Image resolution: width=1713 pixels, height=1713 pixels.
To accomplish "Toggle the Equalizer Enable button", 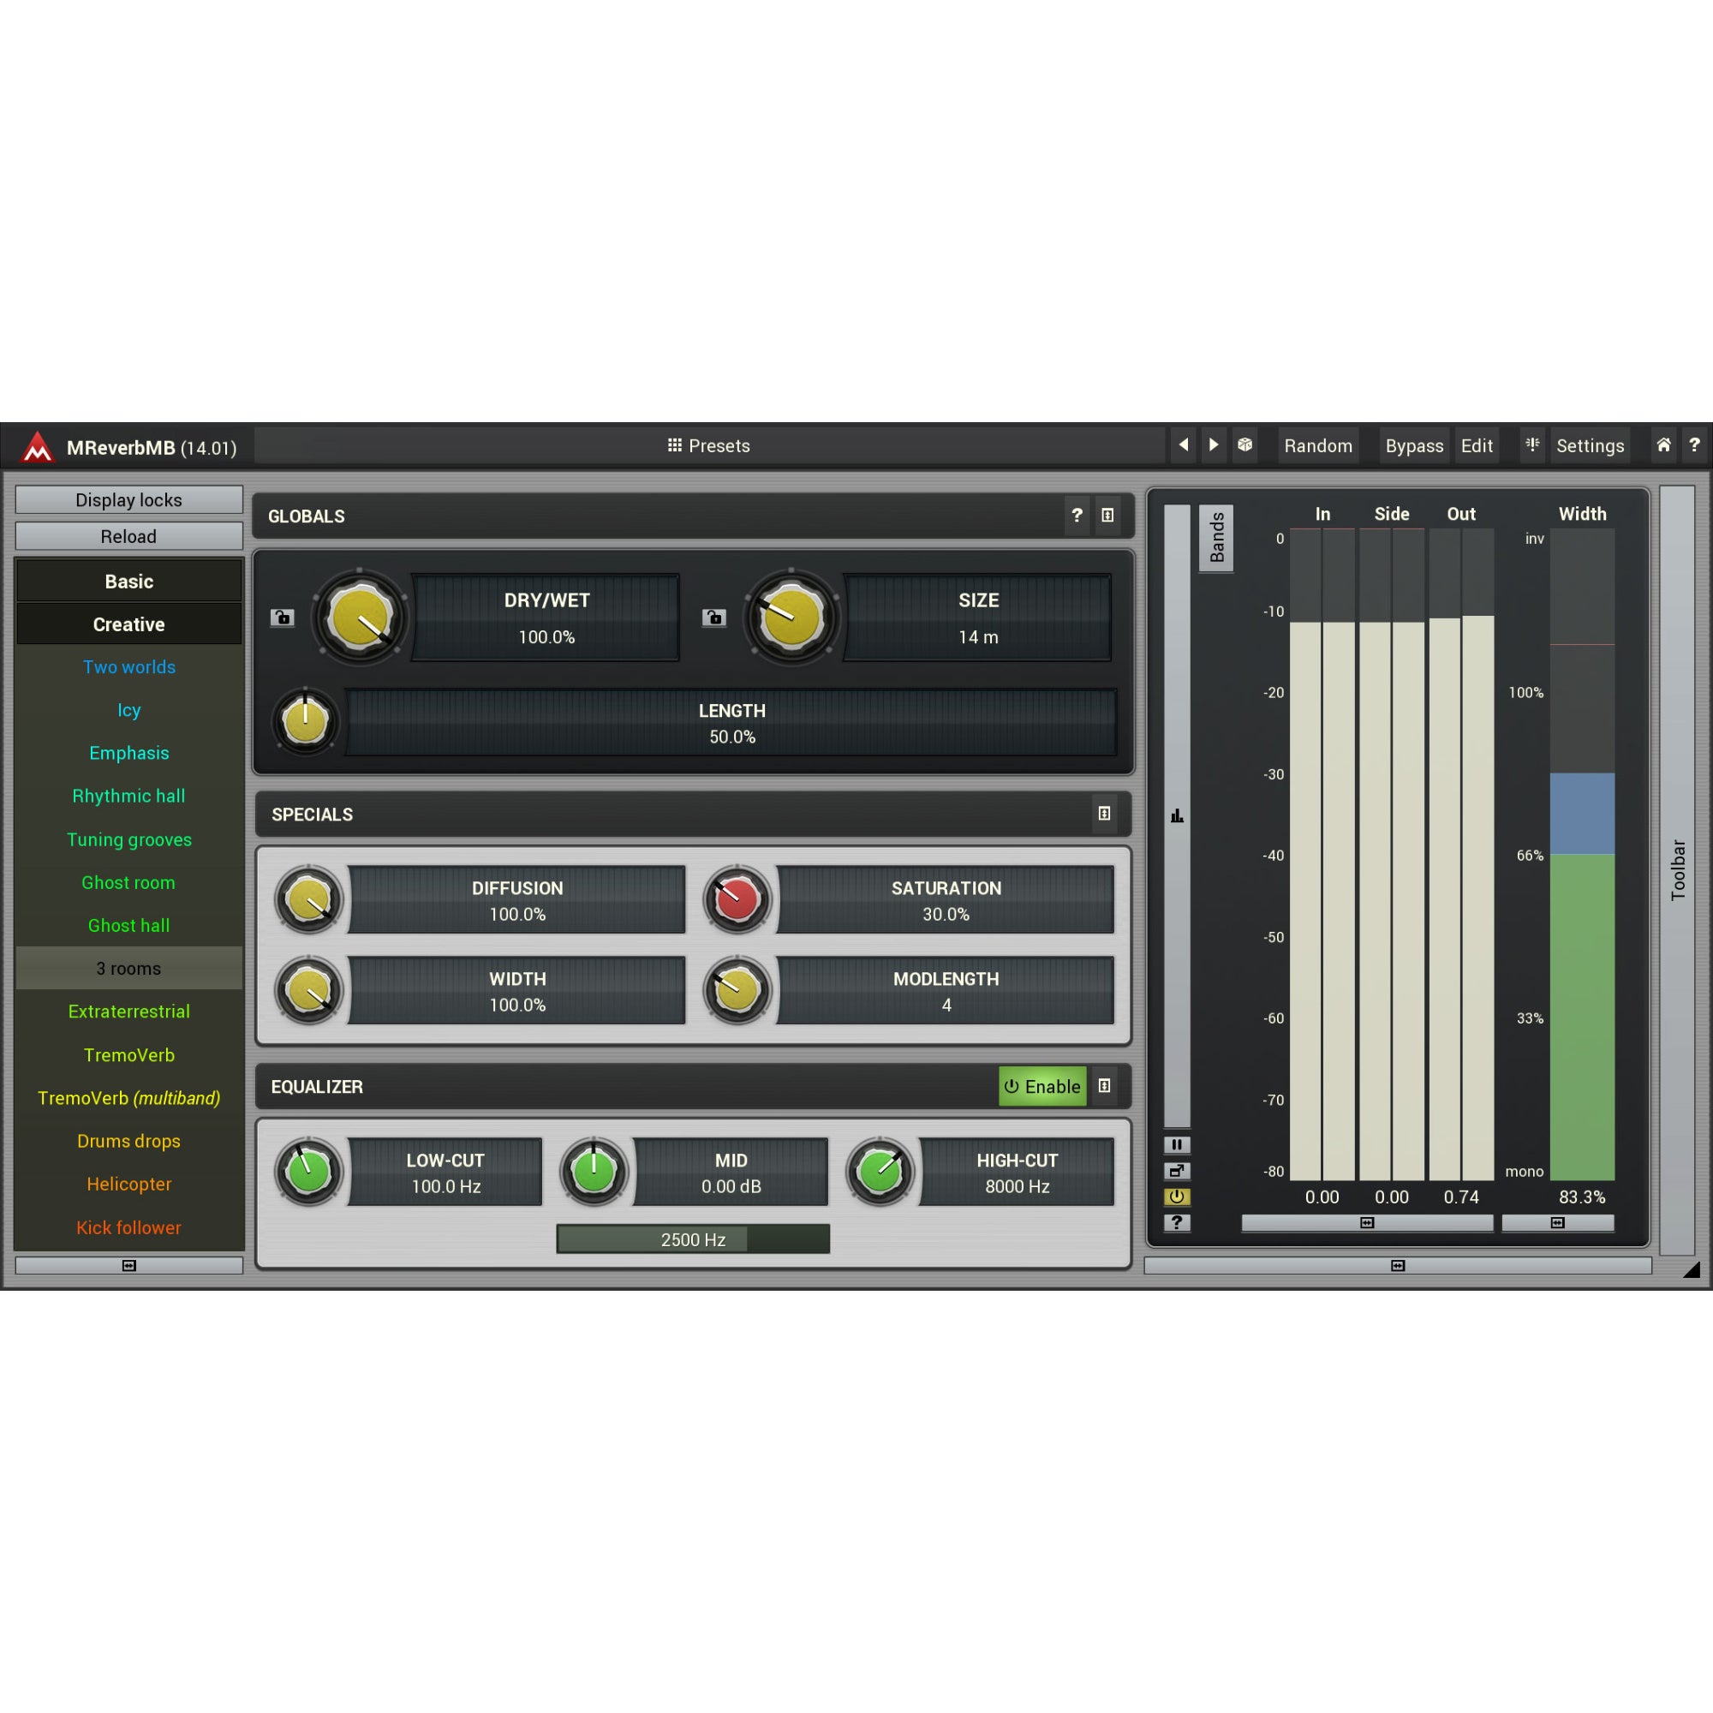I will pos(1042,1086).
